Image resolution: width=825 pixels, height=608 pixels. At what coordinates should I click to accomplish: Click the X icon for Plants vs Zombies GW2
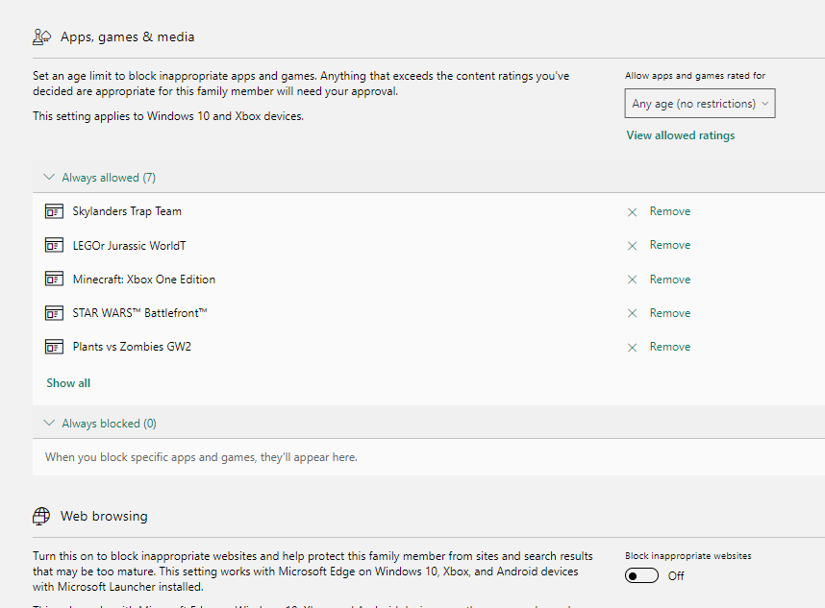(x=632, y=348)
